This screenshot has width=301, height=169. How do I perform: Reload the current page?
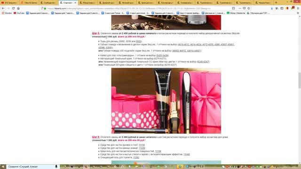tap(13, 8)
